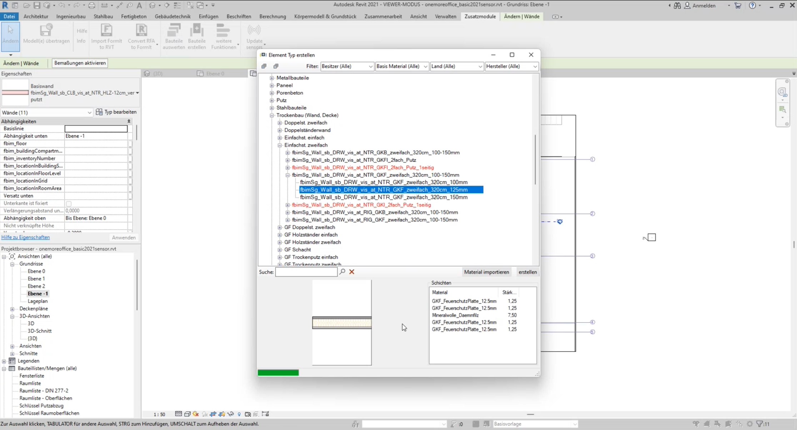Expand Deckenpläne in project browser
The width and height of the screenshot is (797, 430).
click(x=12, y=309)
